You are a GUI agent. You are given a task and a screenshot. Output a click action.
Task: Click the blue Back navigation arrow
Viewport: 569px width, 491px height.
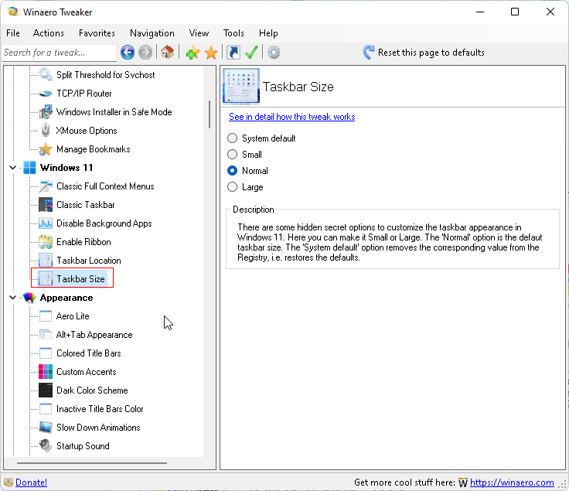coord(128,53)
